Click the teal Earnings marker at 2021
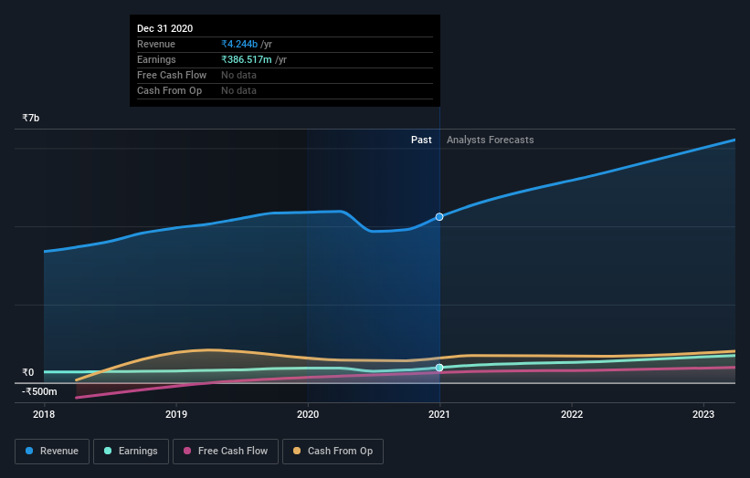750x478 pixels. tap(439, 368)
